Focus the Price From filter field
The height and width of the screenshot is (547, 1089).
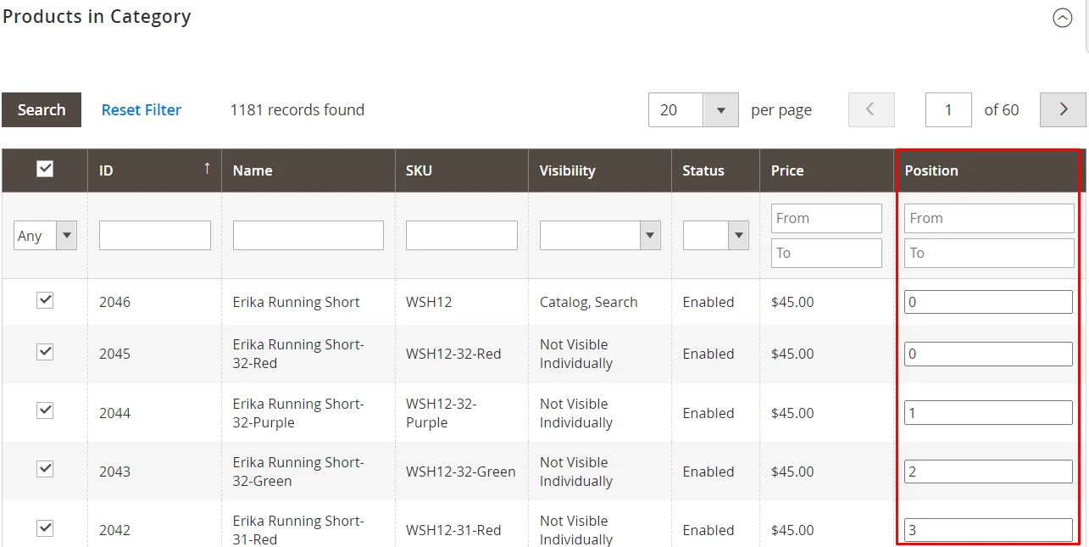pyautogui.click(x=825, y=218)
